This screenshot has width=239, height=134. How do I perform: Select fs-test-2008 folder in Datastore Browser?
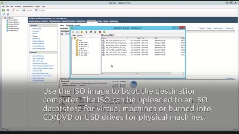pyautogui.click(x=83, y=55)
